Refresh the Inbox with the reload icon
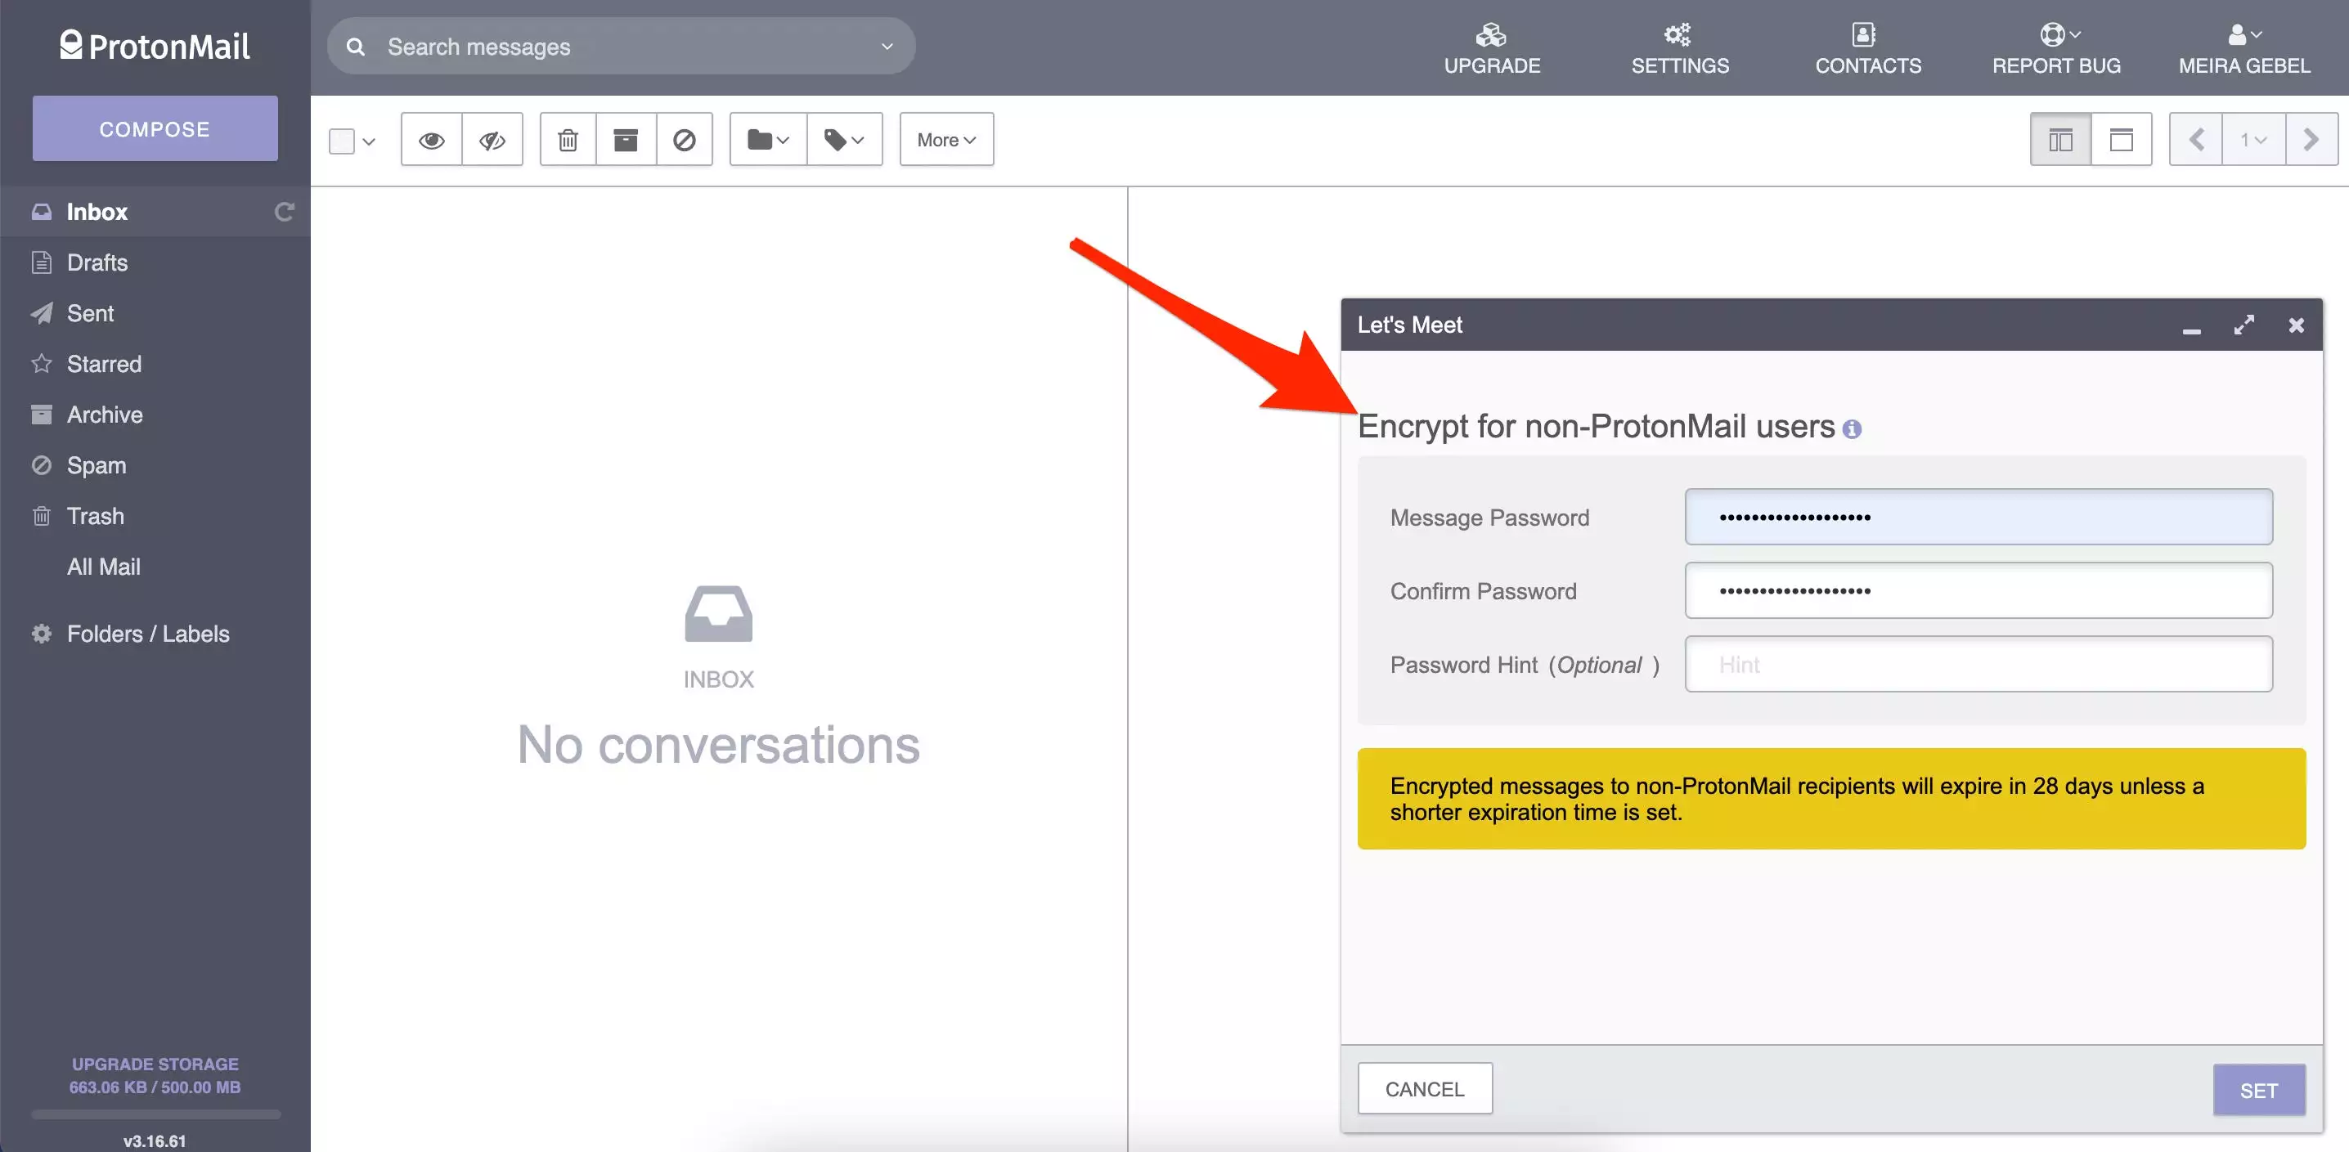Screen dimensions: 2349x1152 click(x=285, y=212)
